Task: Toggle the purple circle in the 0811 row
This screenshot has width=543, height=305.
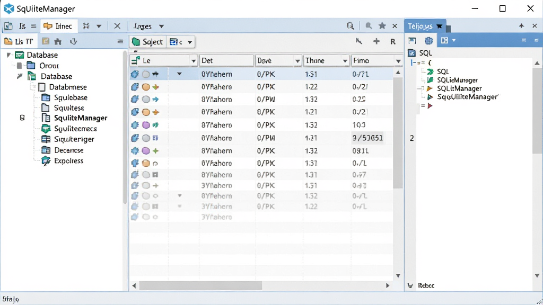Action: click(146, 151)
